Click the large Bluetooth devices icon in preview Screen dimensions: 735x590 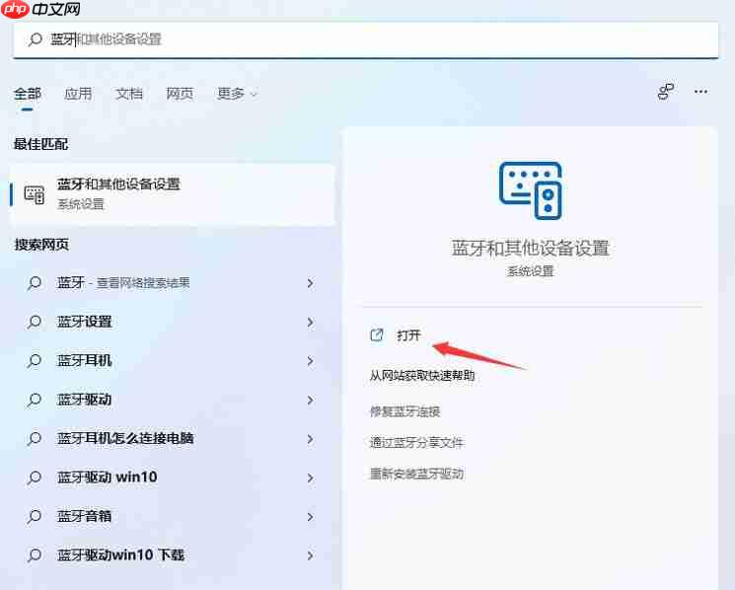[x=530, y=190]
